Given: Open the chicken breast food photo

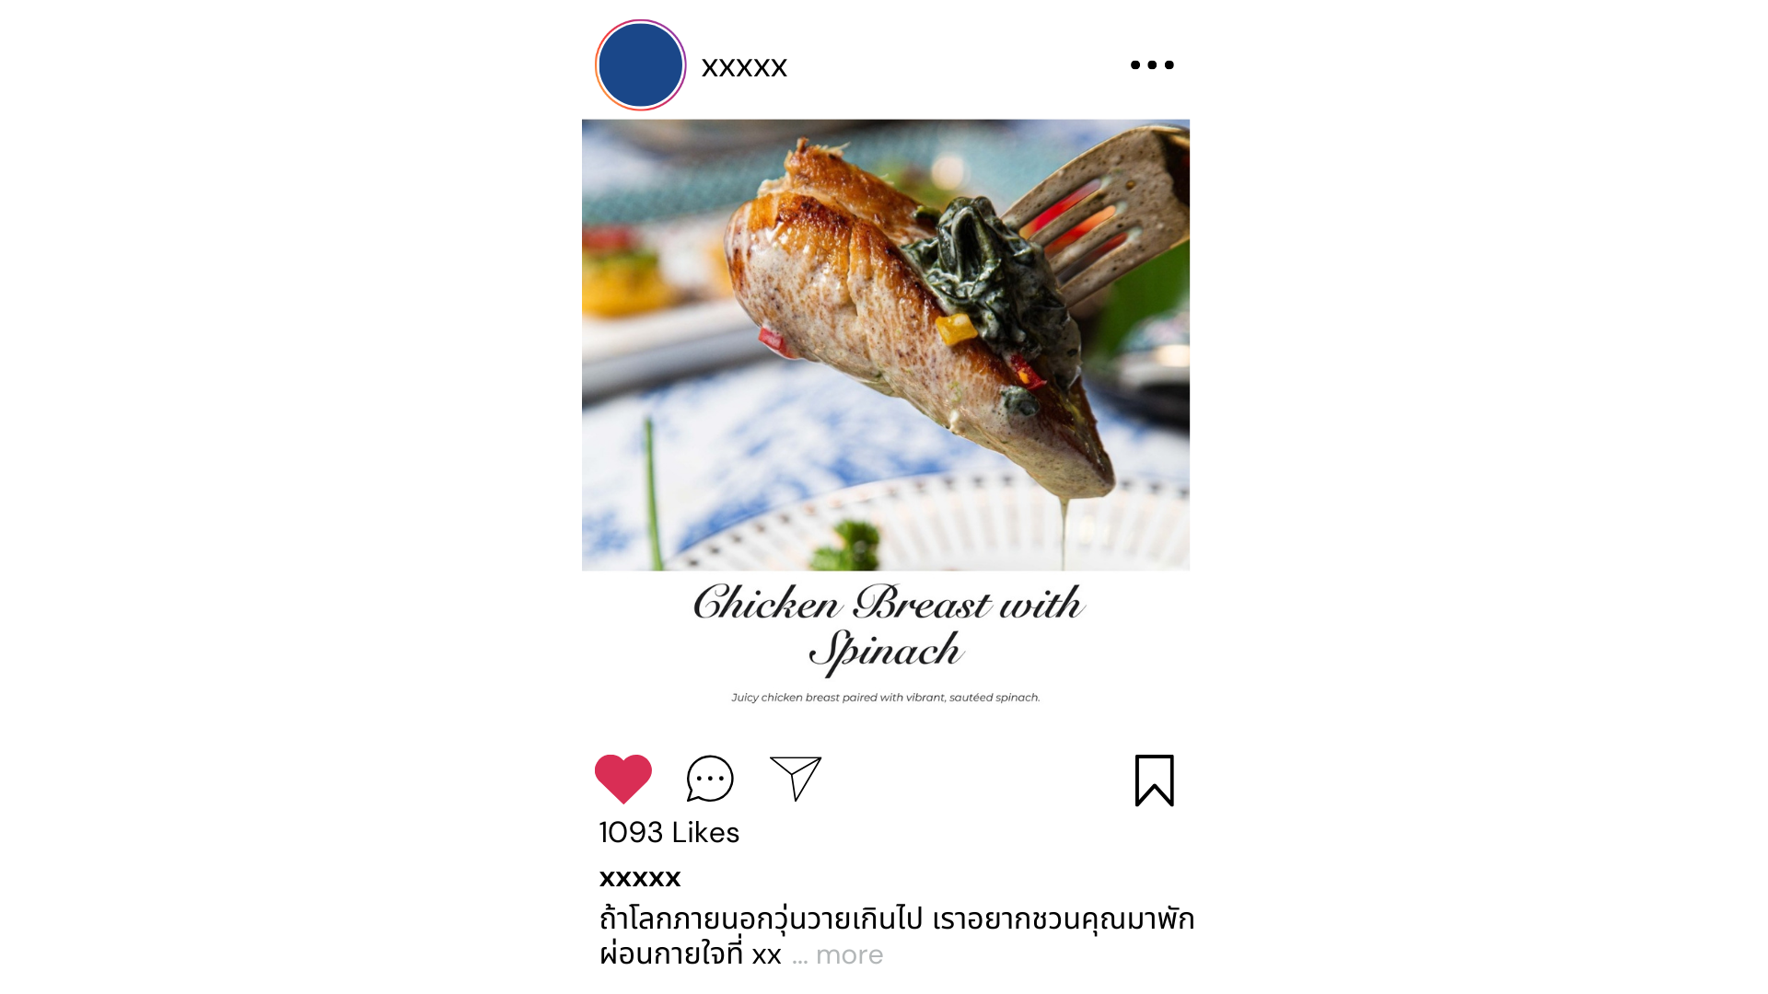Looking at the screenshot, I should (886, 345).
